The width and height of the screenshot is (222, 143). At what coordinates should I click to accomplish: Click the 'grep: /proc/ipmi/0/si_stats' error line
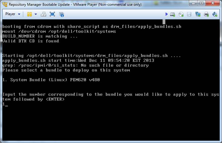coord(76,65)
